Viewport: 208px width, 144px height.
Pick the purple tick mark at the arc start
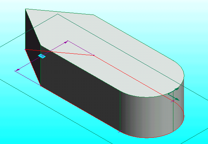coord(120,131)
